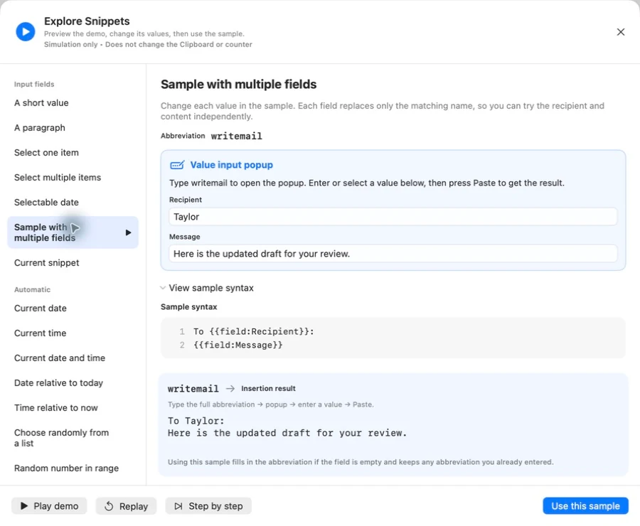Select Sample with multiple fields entry
Viewport: 640px width, 526px height.
coord(73,232)
